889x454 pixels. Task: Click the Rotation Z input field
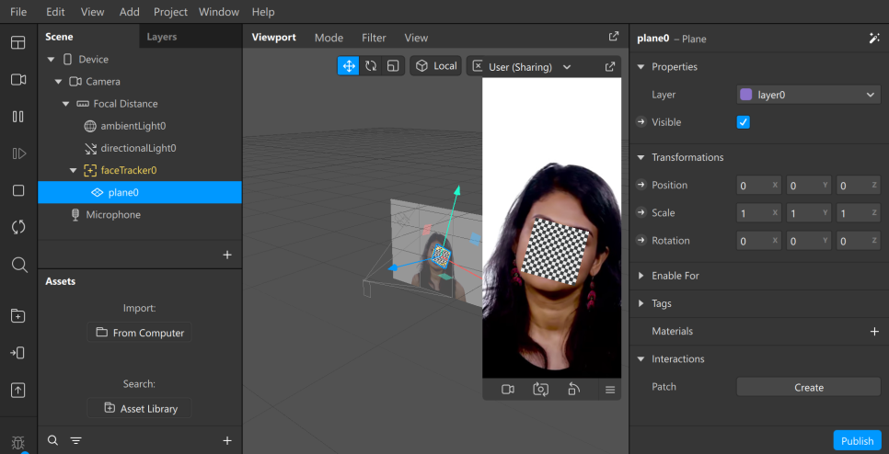(x=859, y=241)
